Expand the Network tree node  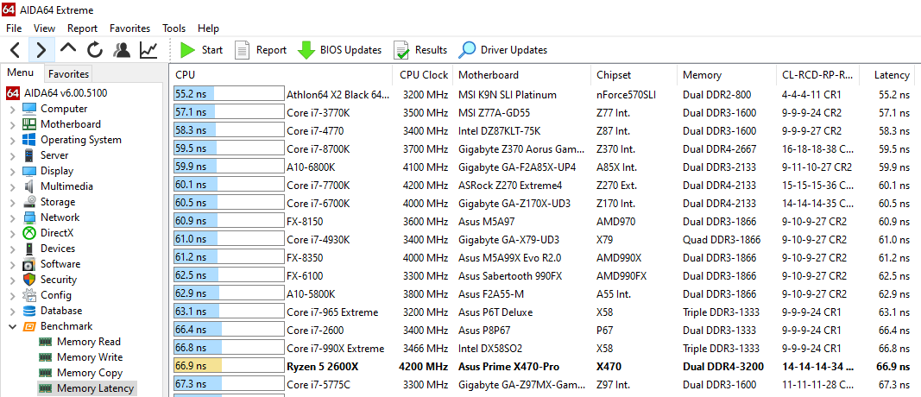(x=13, y=217)
